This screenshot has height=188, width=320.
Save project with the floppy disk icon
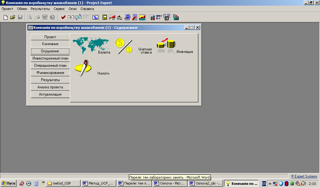point(20,17)
